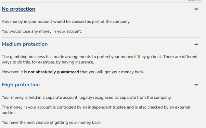Click the word 'auditor' in High protection text
206x128 pixels.
(8, 113)
